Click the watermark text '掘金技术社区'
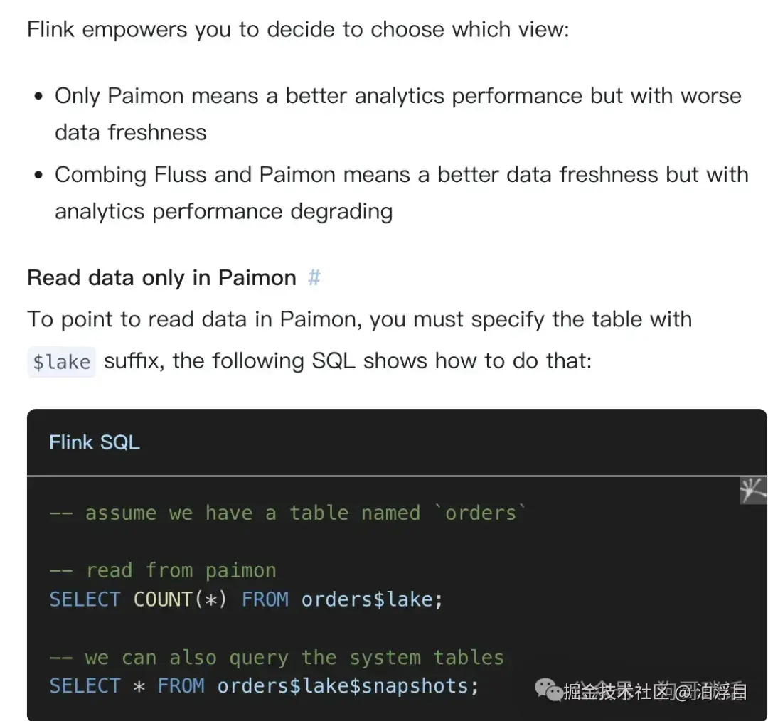Image resolution: width=768 pixels, height=721 pixels. point(617,690)
